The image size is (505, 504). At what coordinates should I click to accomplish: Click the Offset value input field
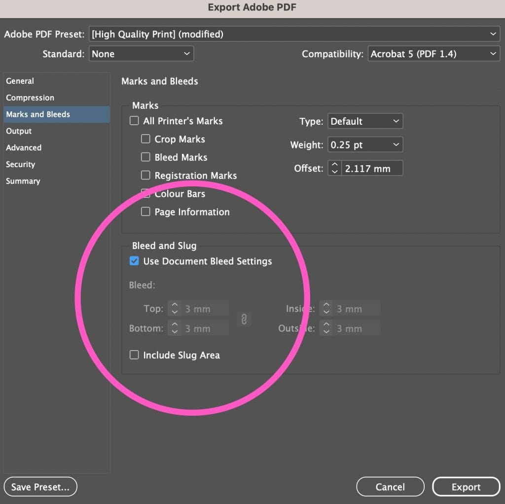tap(372, 168)
